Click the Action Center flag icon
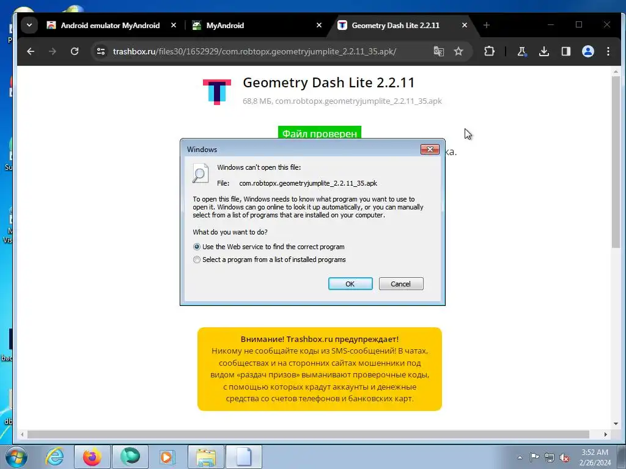The height and width of the screenshot is (469, 626). click(x=534, y=457)
